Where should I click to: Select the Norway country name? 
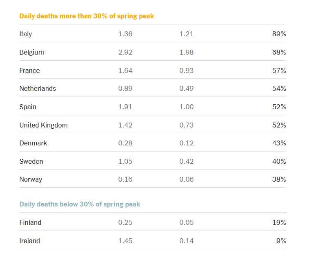31,179
